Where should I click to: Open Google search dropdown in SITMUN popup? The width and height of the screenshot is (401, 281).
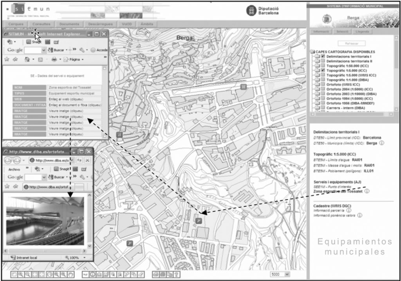[x=43, y=50]
